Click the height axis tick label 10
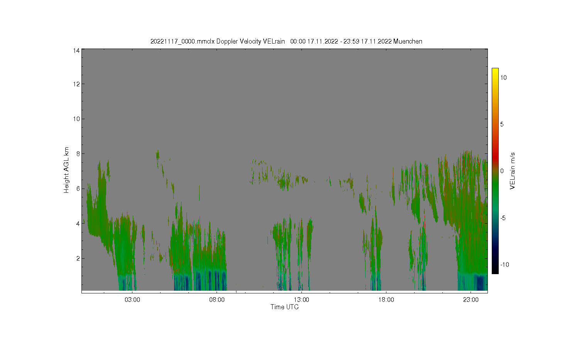Image resolution: width=579 pixels, height=347 pixels. pos(76,119)
